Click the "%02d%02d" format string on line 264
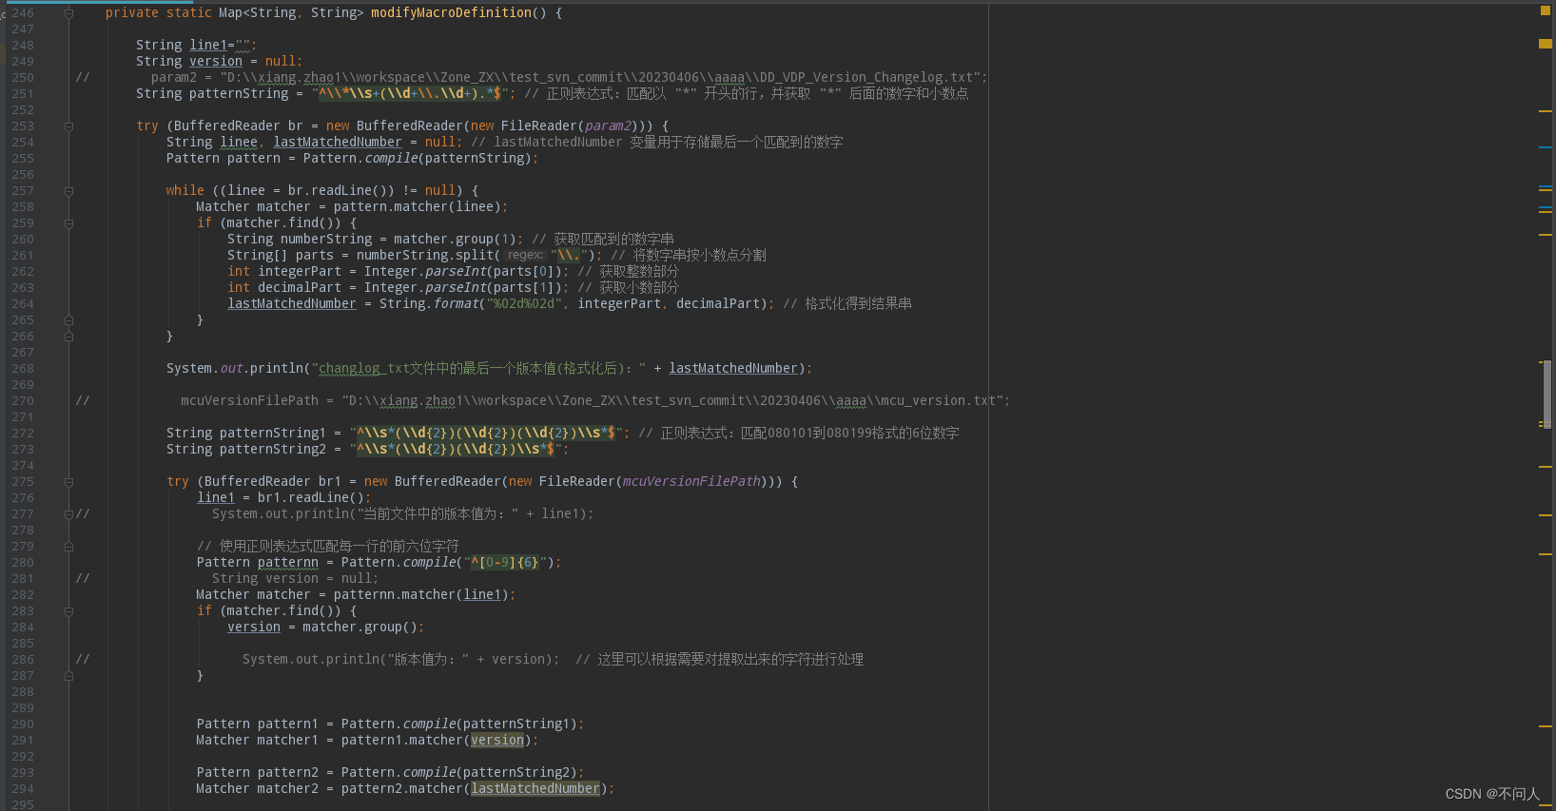This screenshot has height=811, width=1556. [524, 304]
